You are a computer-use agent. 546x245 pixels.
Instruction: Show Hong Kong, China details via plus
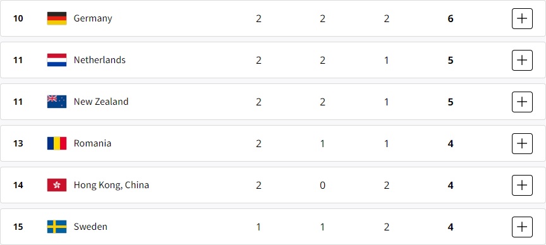coord(522,185)
